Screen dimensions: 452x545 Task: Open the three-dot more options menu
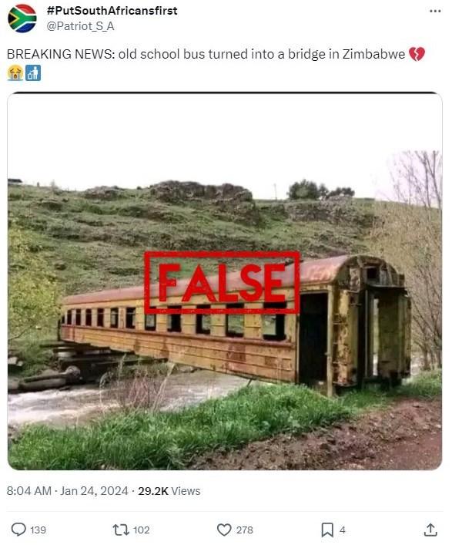435,11
